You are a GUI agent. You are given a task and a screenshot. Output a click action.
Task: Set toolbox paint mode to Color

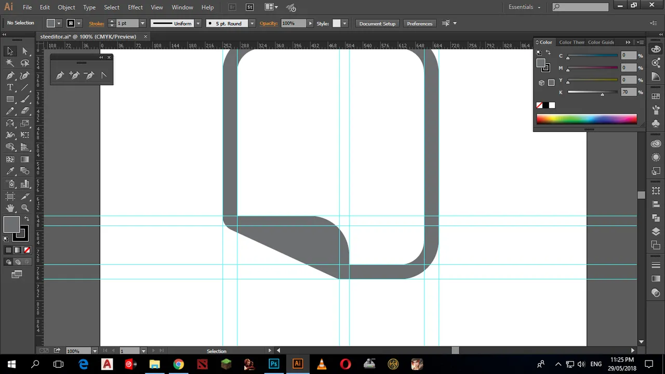(8, 250)
